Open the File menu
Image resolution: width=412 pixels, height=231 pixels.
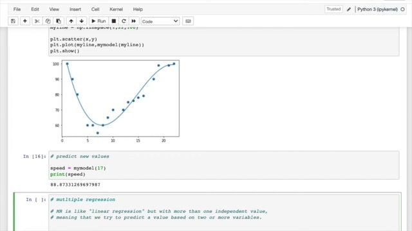coord(17,9)
